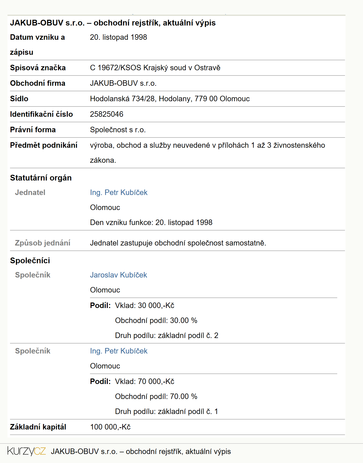Click the Předmět podnikání description text
The width and height of the screenshot is (363, 463).
207,153
